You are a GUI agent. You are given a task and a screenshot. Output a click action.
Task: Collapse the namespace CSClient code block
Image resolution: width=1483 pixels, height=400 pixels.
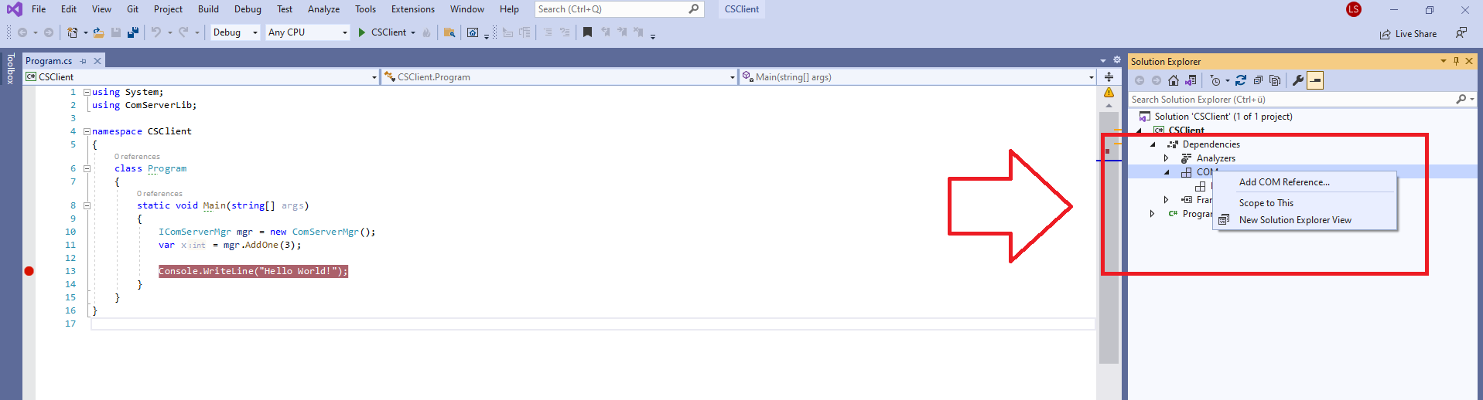[x=87, y=131]
